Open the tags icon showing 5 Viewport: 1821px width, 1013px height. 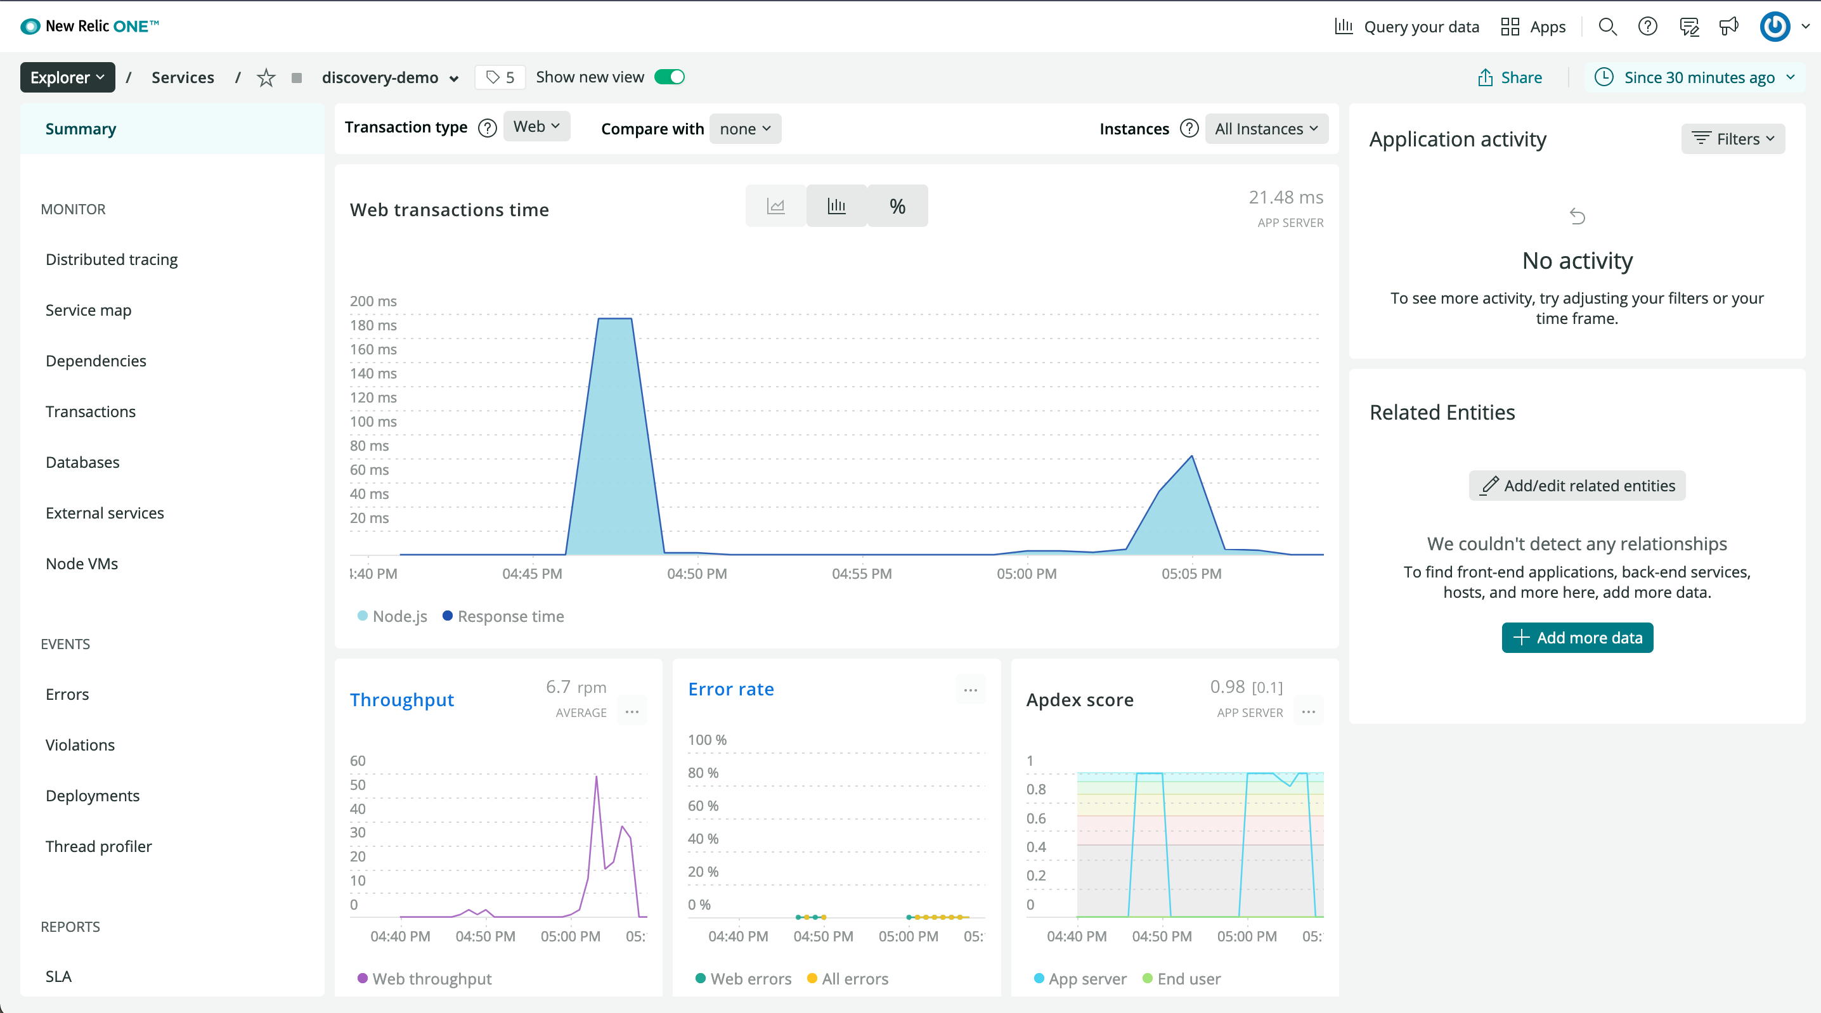pyautogui.click(x=500, y=78)
